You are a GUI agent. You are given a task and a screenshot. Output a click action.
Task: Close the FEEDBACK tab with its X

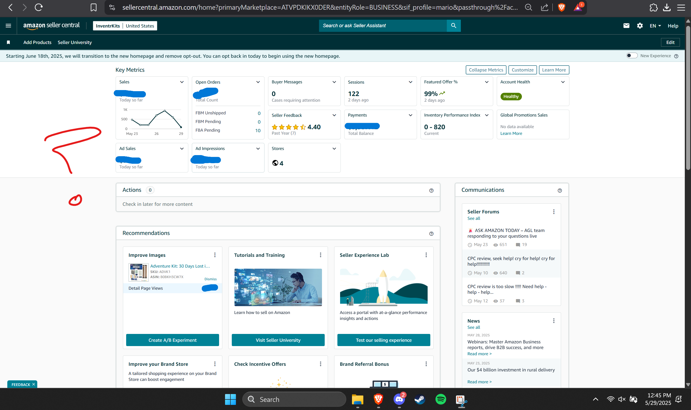pos(33,384)
